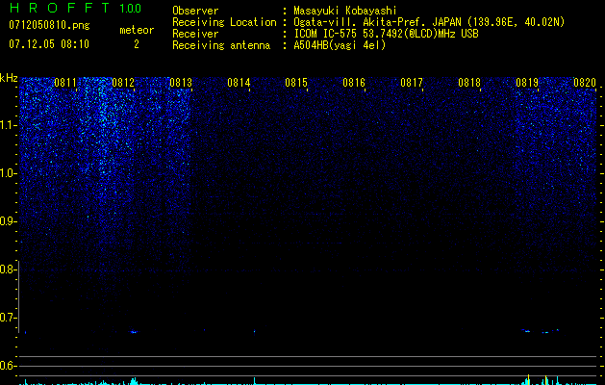Click the 0818 time marker
This screenshot has height=385, width=605.
pos(469,83)
